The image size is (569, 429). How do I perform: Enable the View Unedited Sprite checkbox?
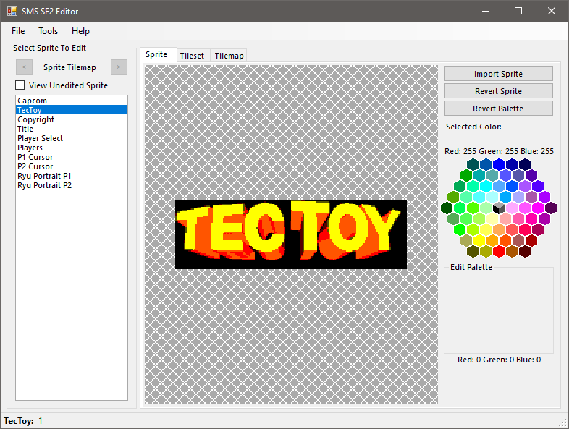20,85
